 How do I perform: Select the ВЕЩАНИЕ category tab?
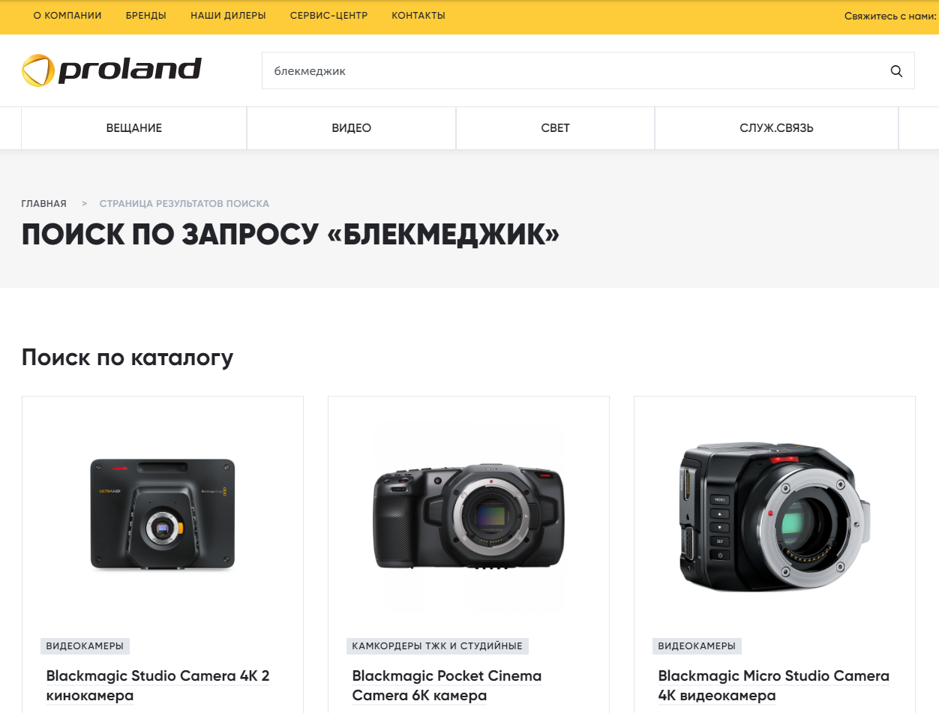(134, 128)
